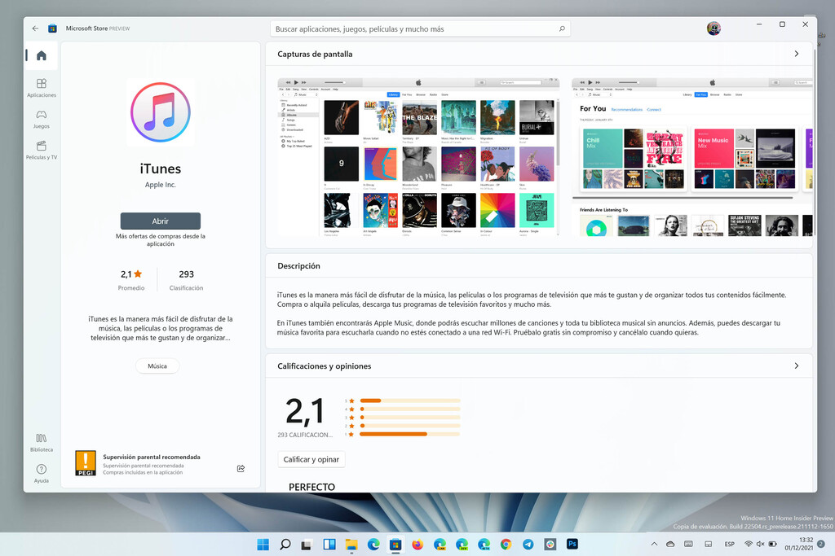
Task: Open the user profile avatar
Action: coord(714,28)
